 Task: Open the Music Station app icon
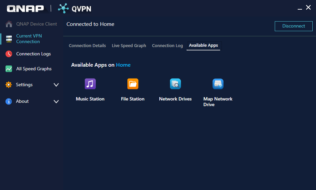pos(90,84)
